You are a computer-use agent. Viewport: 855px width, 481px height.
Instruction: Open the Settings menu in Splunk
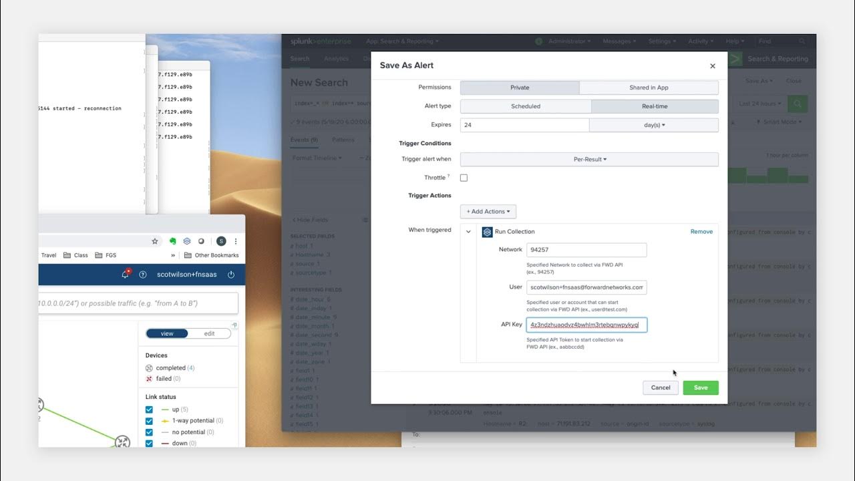(662, 41)
